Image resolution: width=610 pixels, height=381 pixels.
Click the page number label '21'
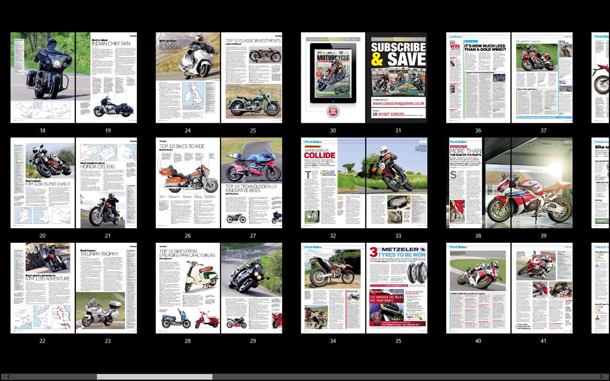pyautogui.click(x=108, y=236)
